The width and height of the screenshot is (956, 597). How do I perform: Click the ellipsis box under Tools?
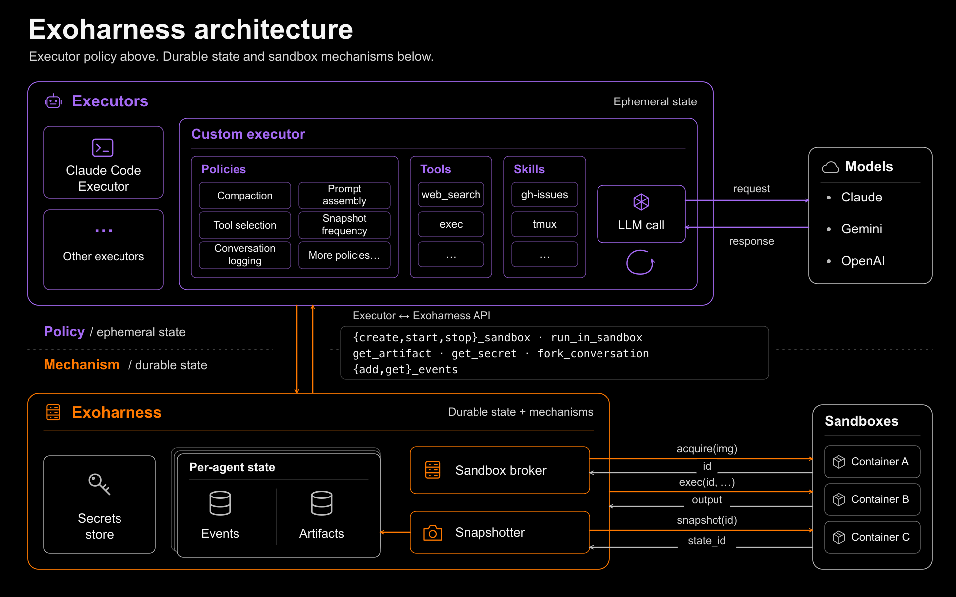click(x=451, y=254)
